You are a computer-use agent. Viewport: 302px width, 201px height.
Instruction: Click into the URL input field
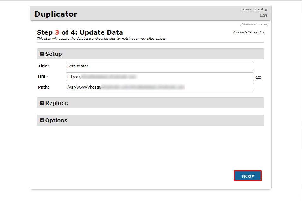click(x=160, y=77)
